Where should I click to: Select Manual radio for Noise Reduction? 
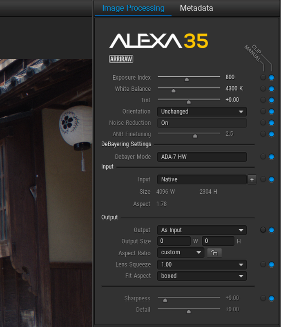click(x=263, y=123)
